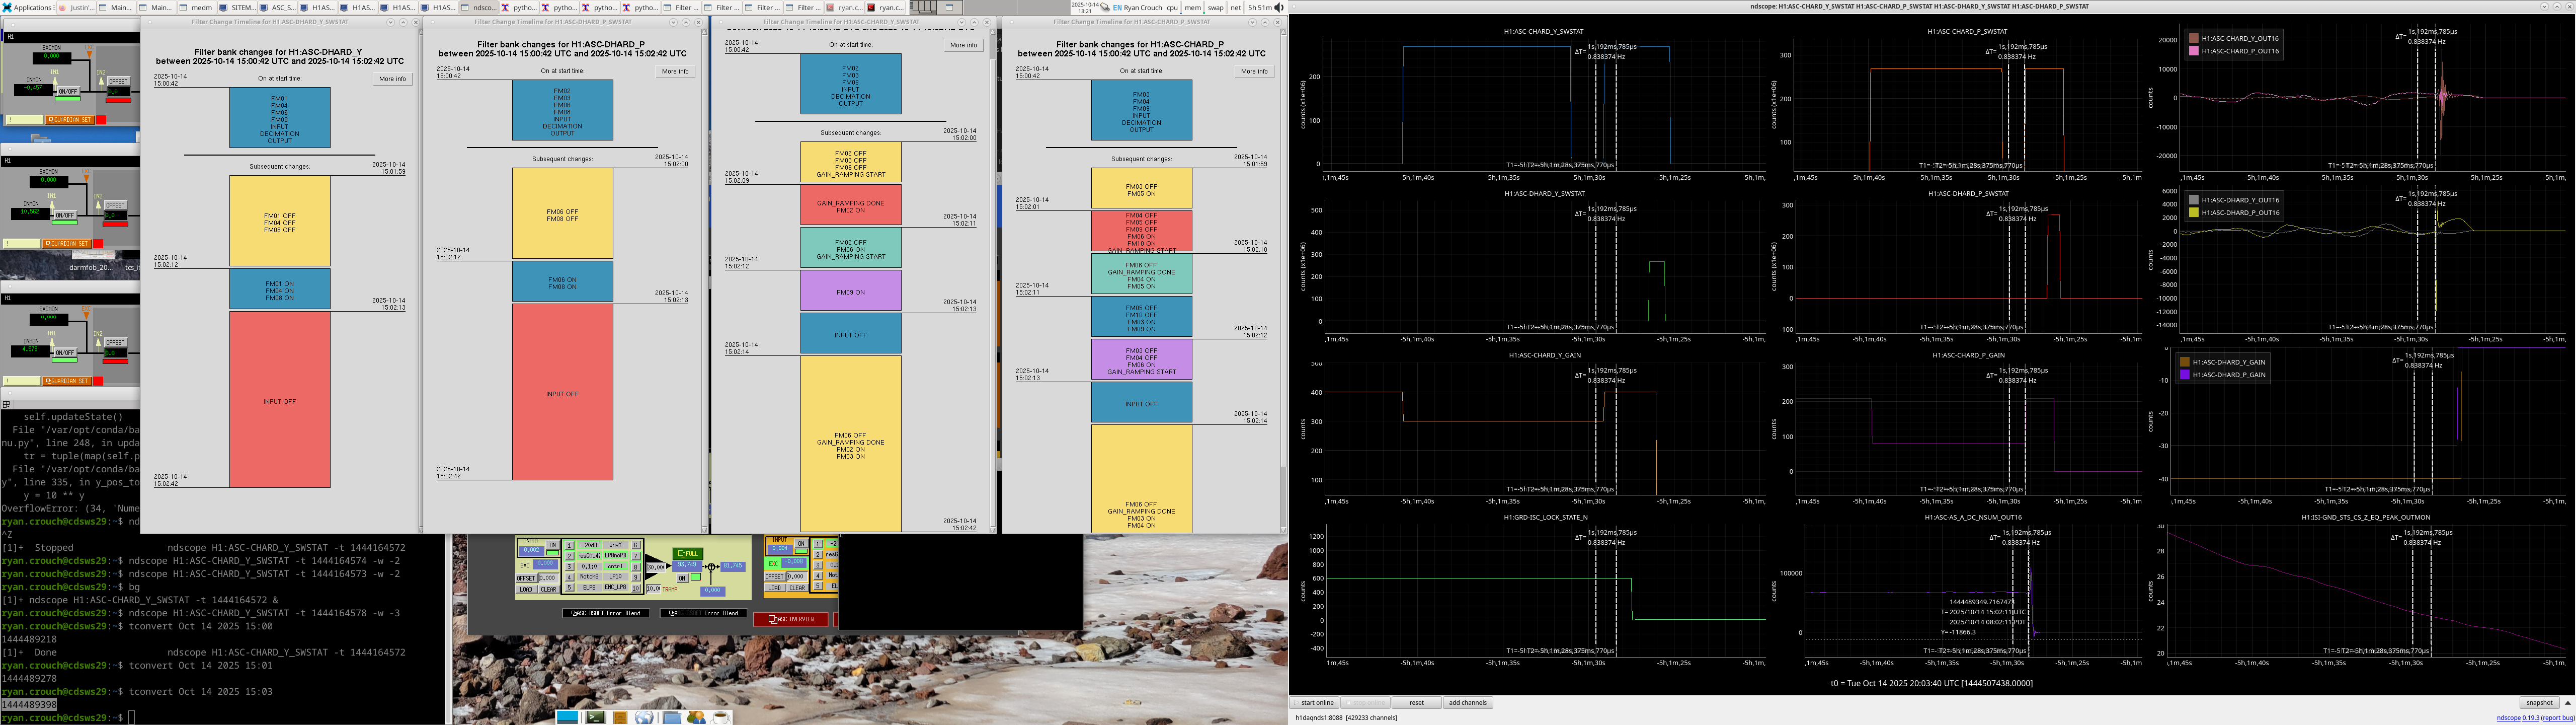Screen dimensions: 2576x725
Task: Open the terminal icon in the bottom dock
Action: pos(596,717)
